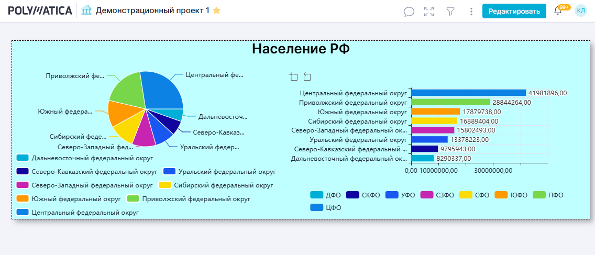595x255 pixels.
Task: Open the КЛ user avatar menu
Action: [x=581, y=10]
